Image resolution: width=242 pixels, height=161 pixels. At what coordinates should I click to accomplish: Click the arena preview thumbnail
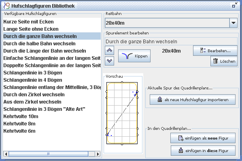[x=122, y=113]
